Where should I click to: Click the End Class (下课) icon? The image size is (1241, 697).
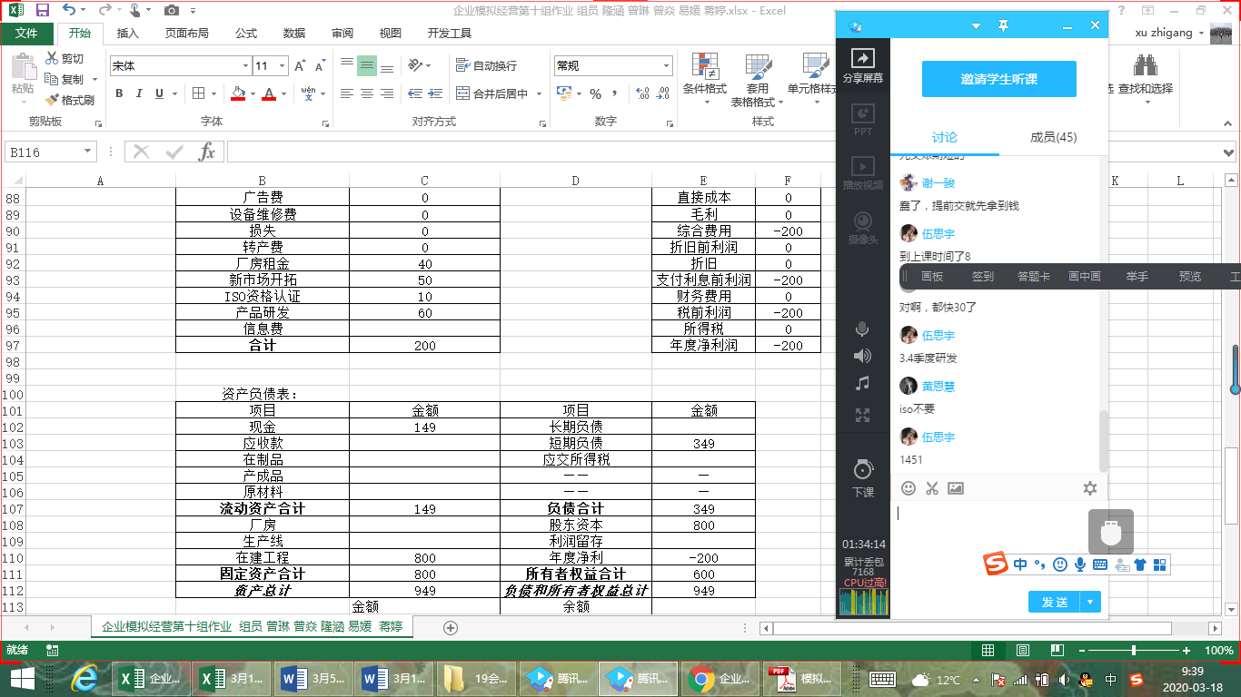862,477
